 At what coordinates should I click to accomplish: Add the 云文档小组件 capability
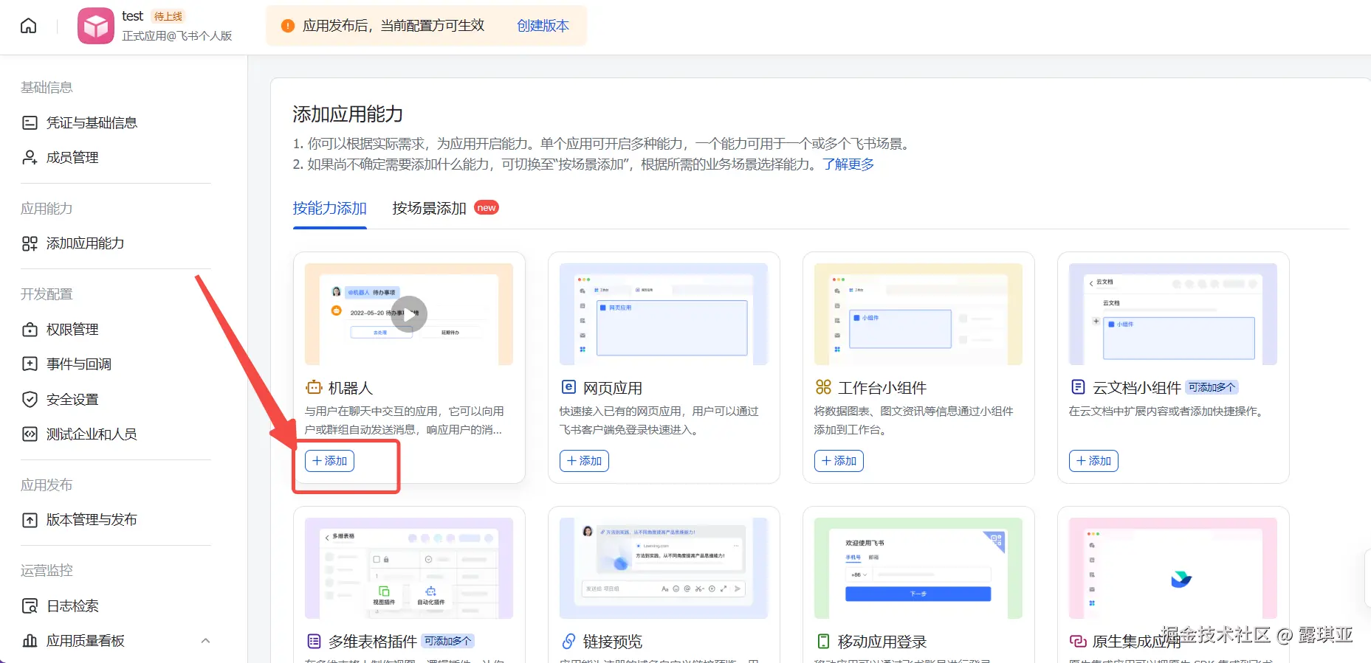pyautogui.click(x=1093, y=461)
